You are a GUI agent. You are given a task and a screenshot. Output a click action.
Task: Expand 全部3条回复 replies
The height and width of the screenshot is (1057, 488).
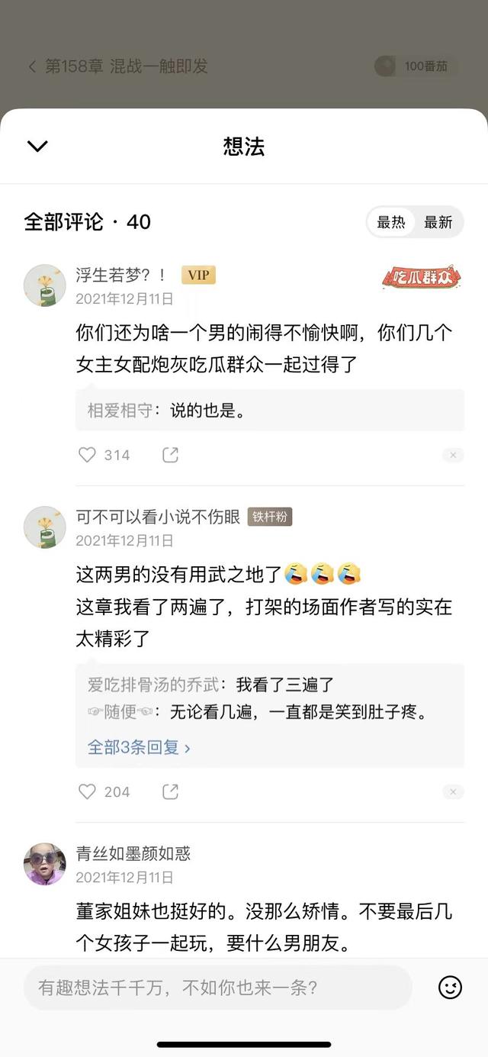coord(139,746)
